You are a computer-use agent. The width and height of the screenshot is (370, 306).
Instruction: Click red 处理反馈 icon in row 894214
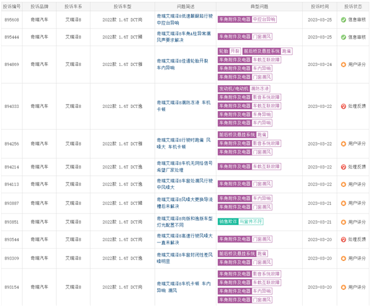pos(343,167)
